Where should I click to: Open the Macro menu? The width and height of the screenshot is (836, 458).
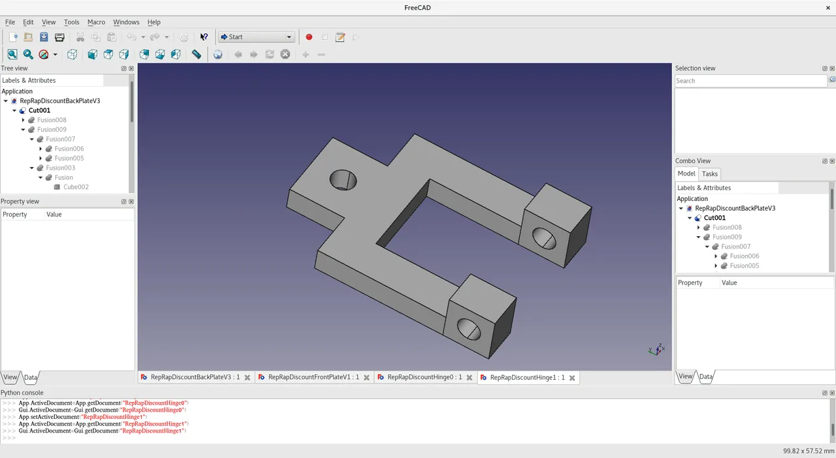(x=96, y=22)
